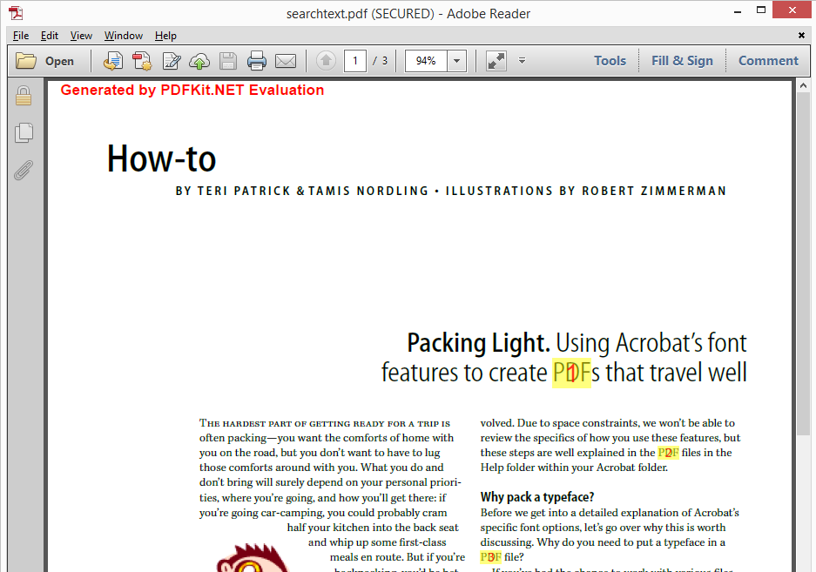Open the Window menu
Viewport: 816px width, 572px height.
pyautogui.click(x=124, y=36)
